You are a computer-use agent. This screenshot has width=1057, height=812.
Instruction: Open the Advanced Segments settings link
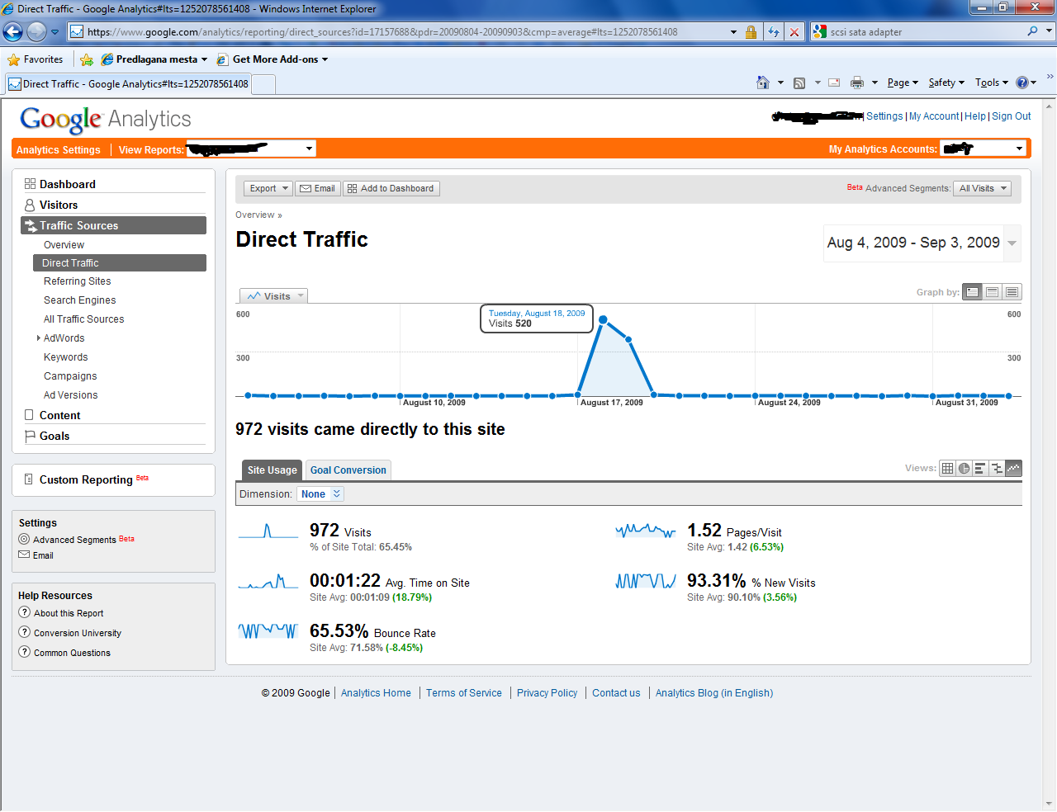(74, 540)
